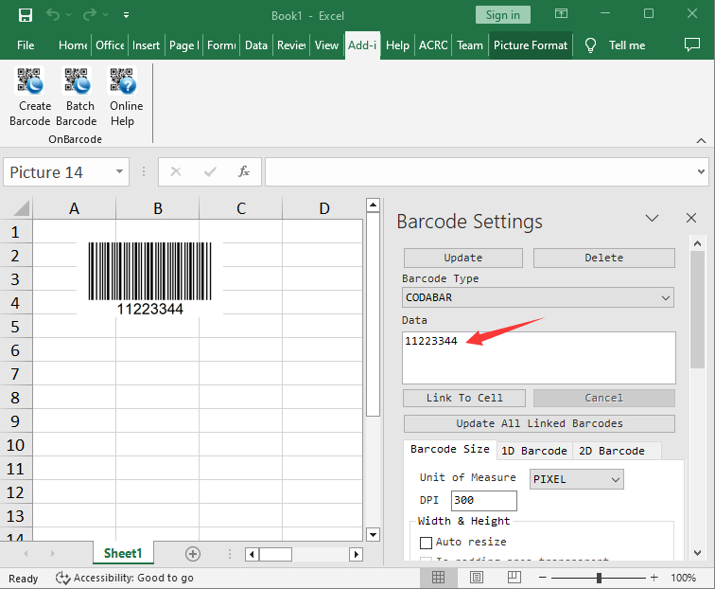Click the zoom out minus icon

tap(542, 578)
